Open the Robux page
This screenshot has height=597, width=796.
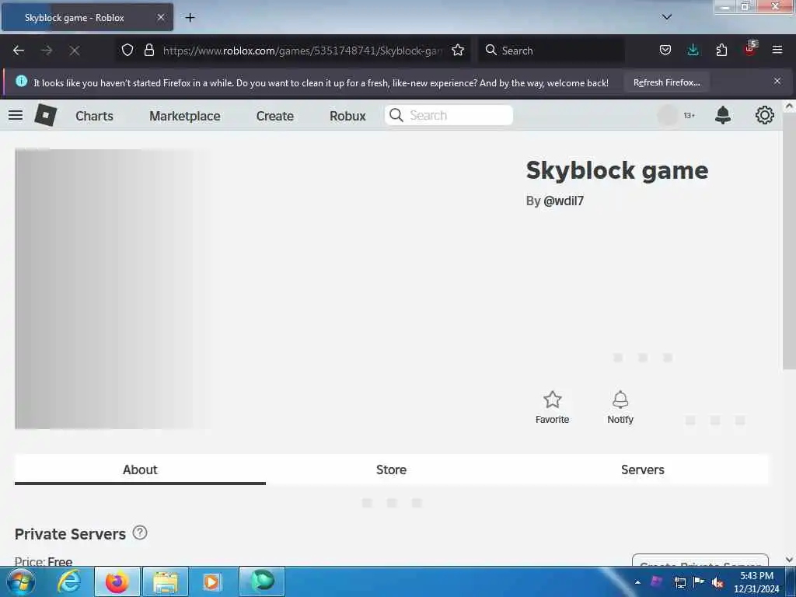tap(347, 116)
